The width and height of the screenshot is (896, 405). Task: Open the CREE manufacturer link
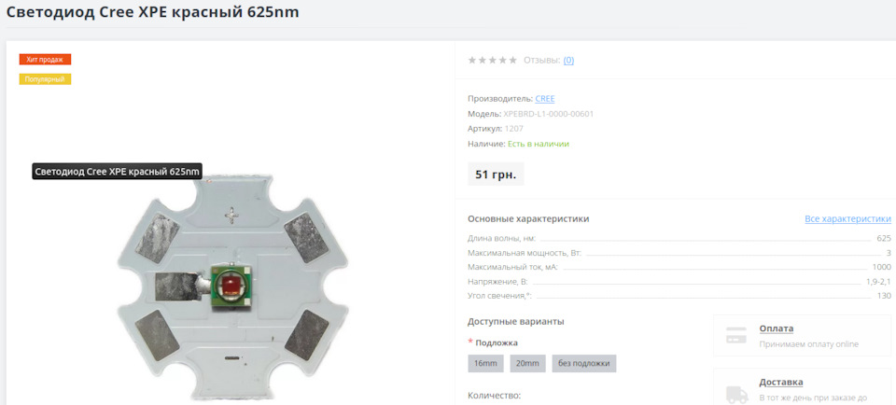[544, 99]
